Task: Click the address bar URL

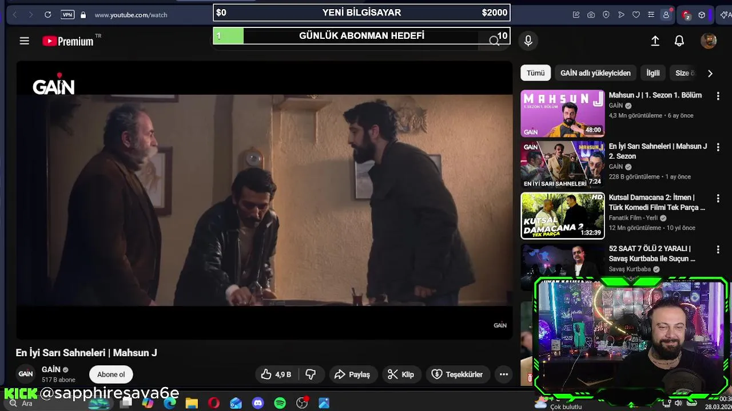Action: (131, 15)
